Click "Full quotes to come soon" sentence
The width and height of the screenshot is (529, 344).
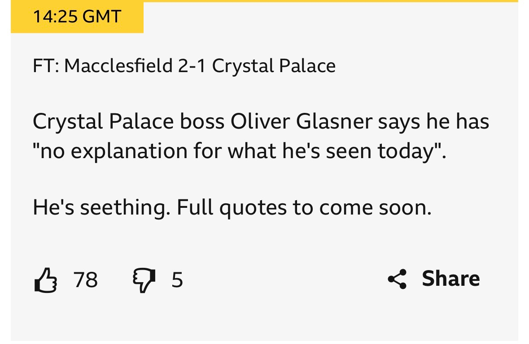(x=304, y=207)
